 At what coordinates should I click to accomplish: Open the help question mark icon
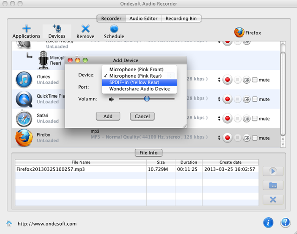click(285, 222)
